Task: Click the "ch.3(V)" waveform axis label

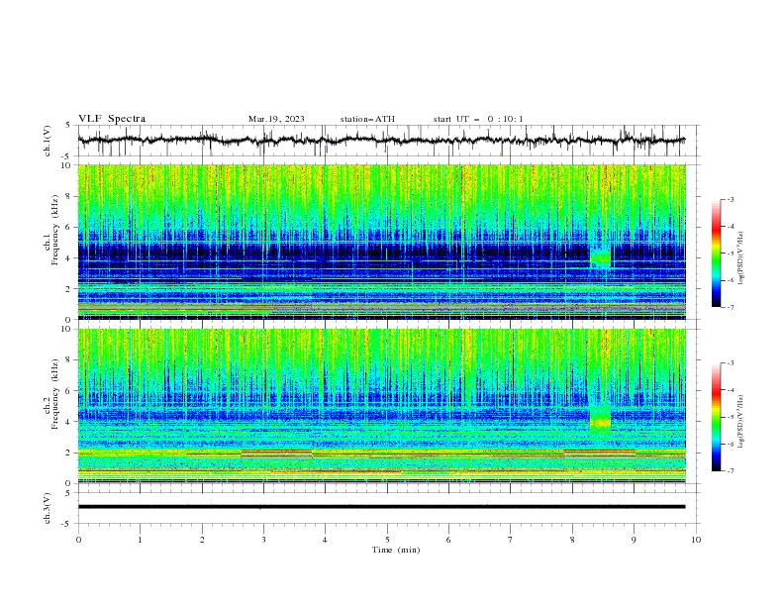Action: click(x=48, y=508)
